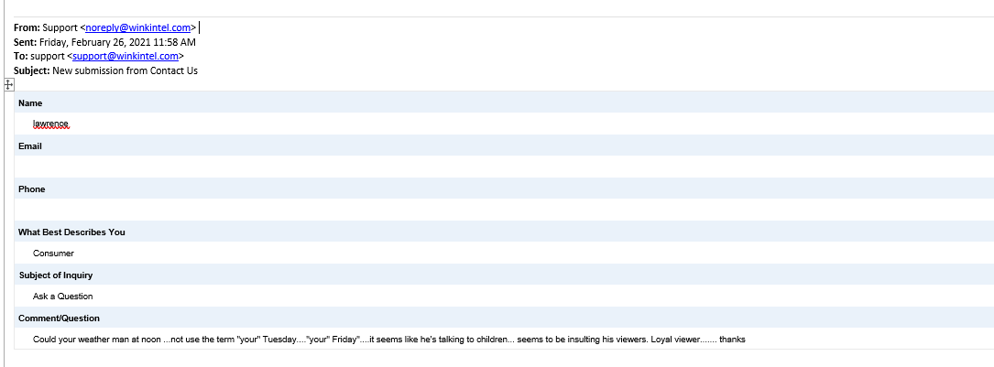This screenshot has width=994, height=367.
Task: Open the noreply@winkintel.com email link
Action: coord(137,27)
